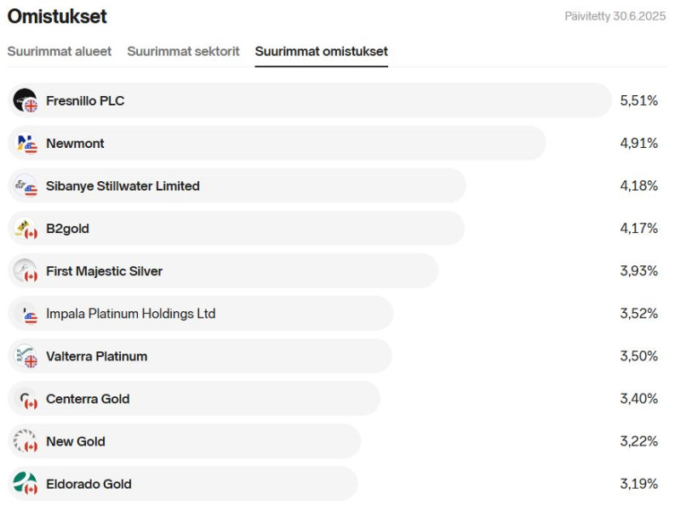Click the Omistukset section heading

57,16
